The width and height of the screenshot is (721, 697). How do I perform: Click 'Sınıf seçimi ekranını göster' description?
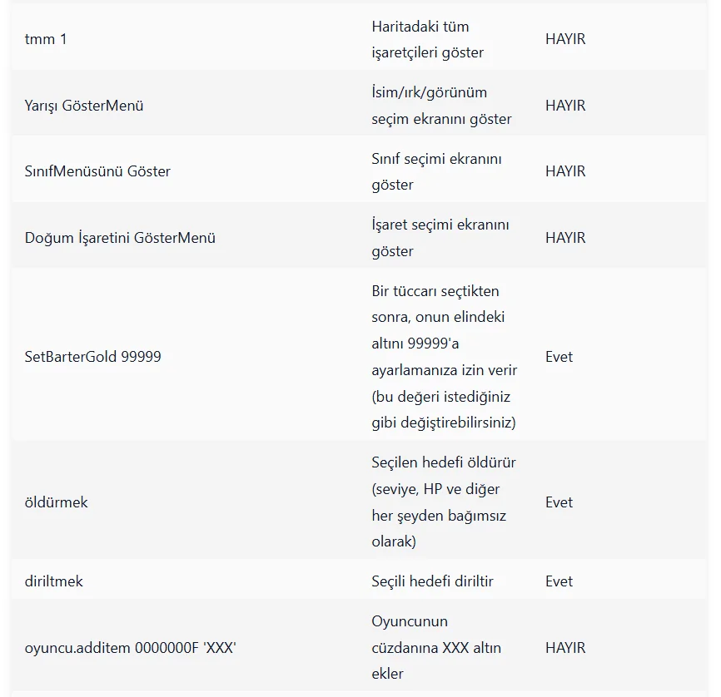436,172
